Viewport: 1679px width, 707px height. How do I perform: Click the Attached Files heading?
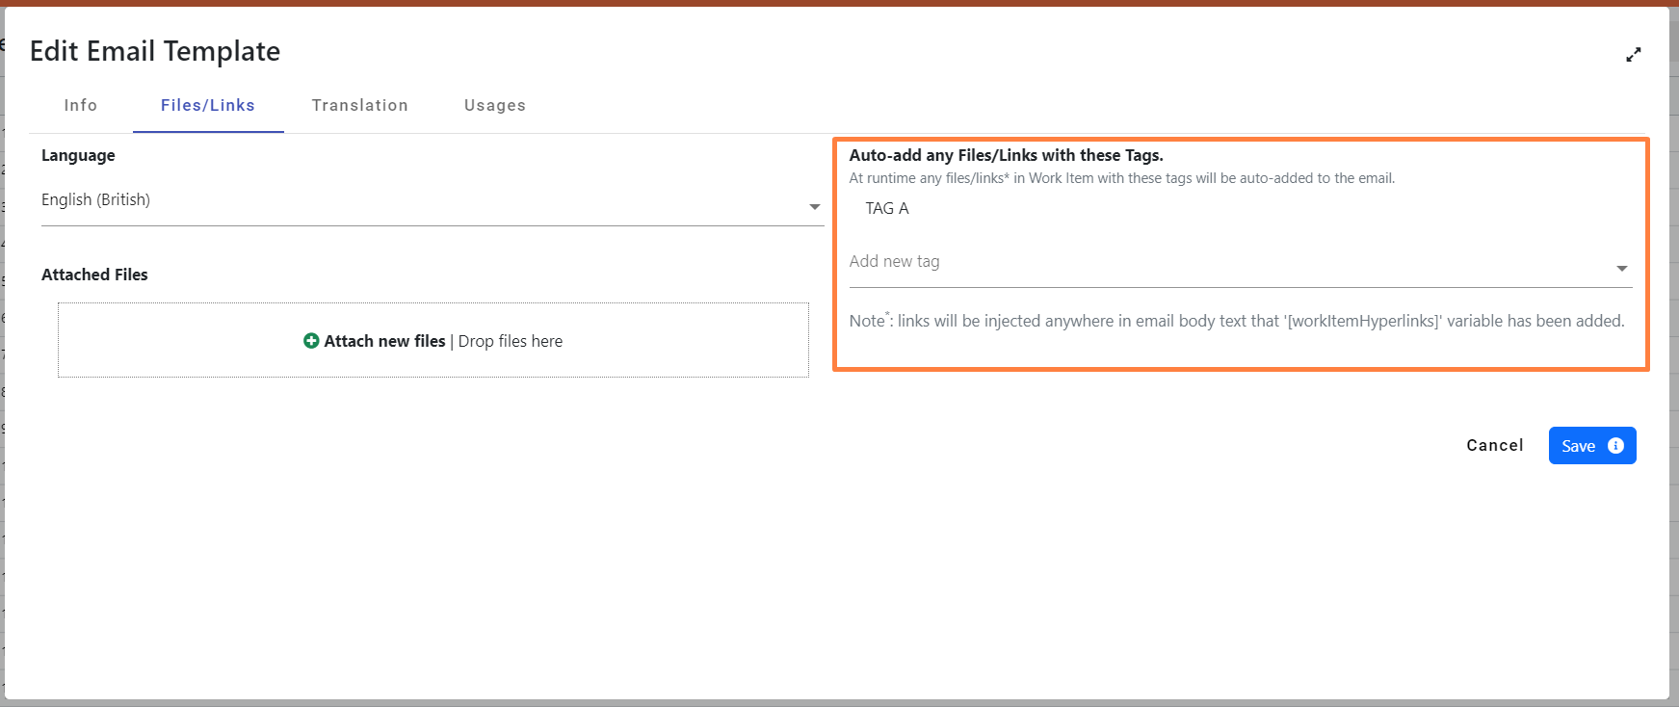click(94, 275)
